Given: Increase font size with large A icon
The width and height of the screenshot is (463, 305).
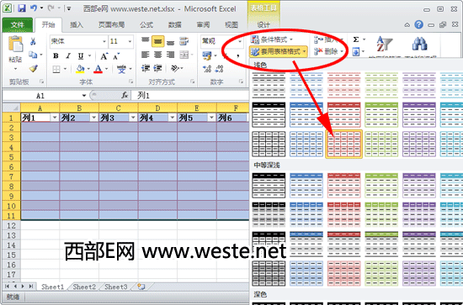Looking at the screenshot, I should click(x=104, y=56).
